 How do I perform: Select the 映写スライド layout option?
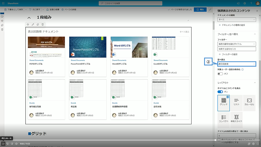tap(236, 120)
